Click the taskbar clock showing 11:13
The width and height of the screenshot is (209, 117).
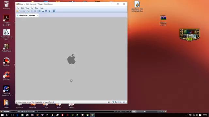(205, 115)
